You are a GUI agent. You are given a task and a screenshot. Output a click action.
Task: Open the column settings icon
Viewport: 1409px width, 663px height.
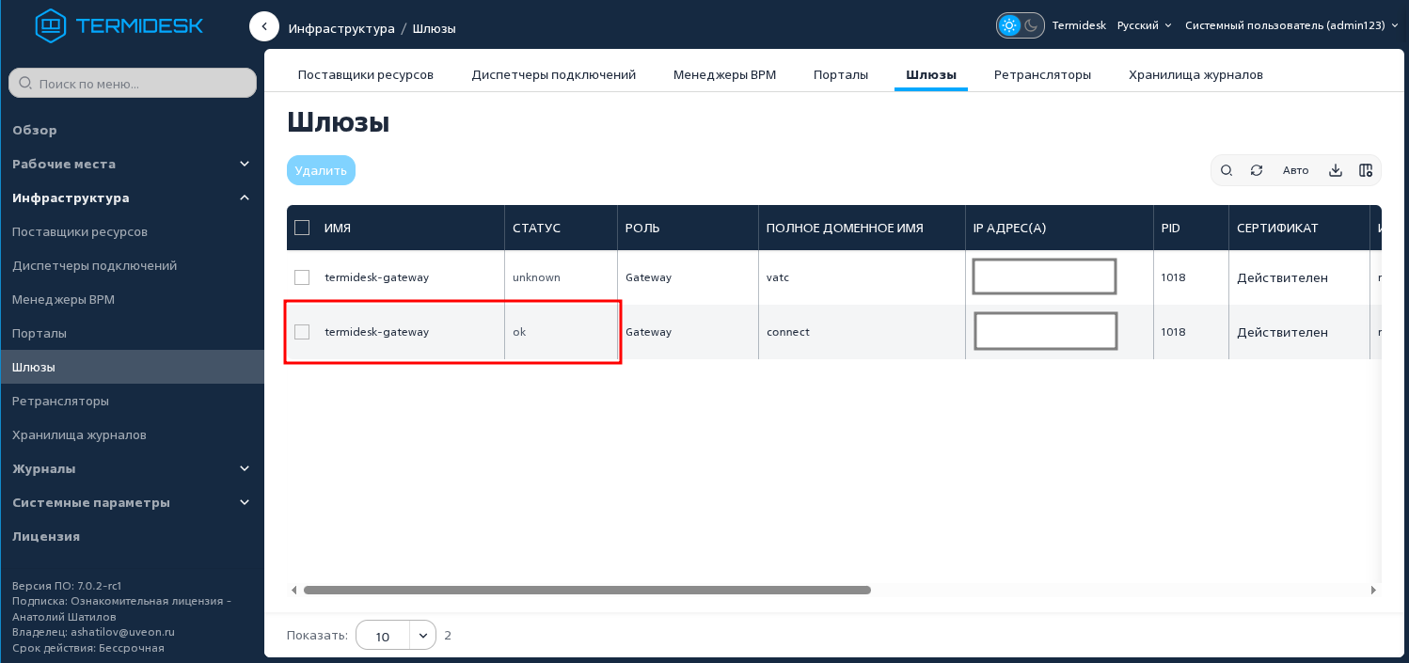(1366, 170)
